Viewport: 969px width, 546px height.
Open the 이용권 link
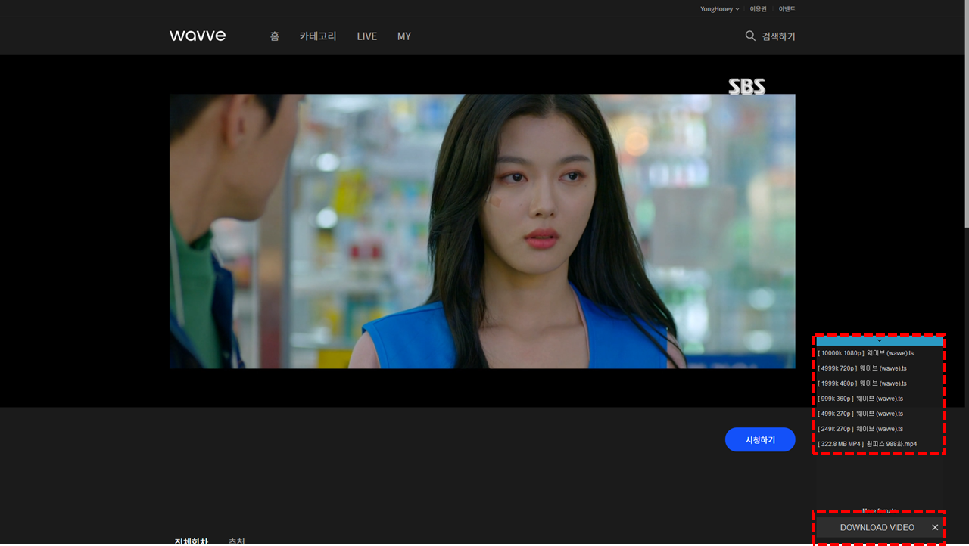click(759, 9)
